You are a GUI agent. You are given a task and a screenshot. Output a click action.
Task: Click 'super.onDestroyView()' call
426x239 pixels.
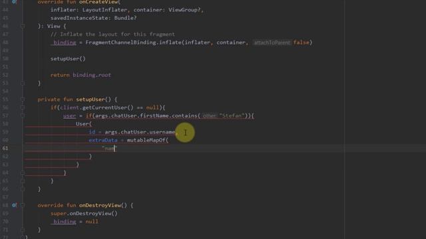(84, 214)
